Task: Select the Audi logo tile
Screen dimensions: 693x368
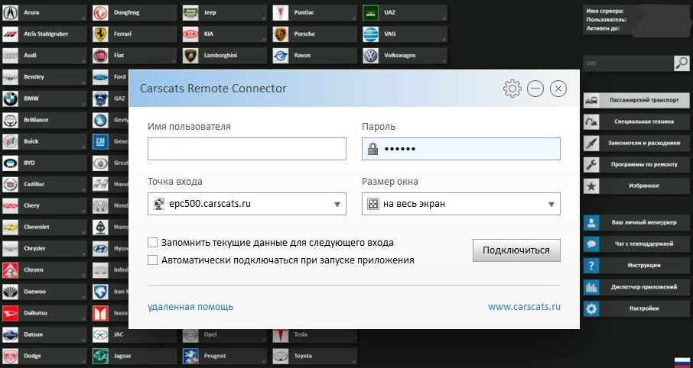Action: pyautogui.click(x=10, y=56)
